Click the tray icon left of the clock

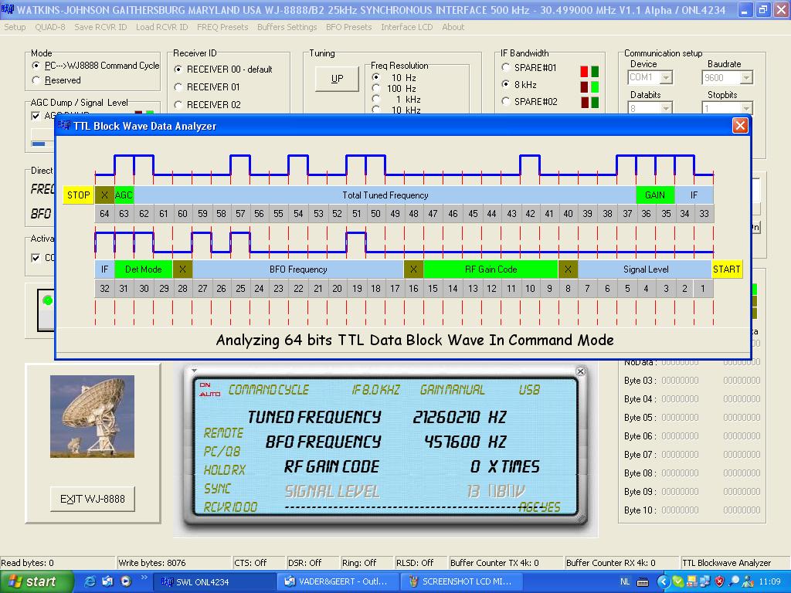[x=748, y=581]
